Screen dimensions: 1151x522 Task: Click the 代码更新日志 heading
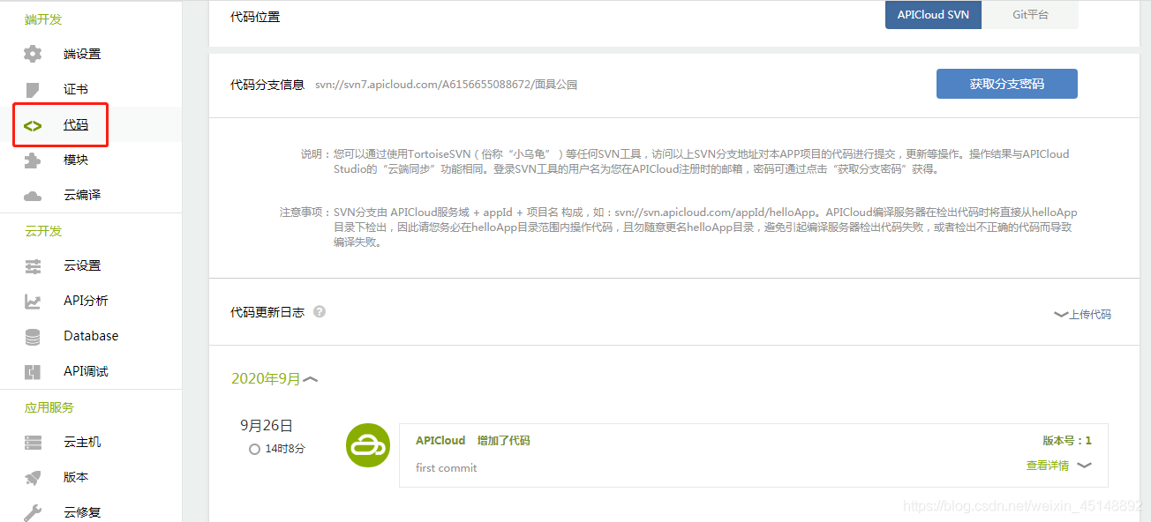pyautogui.click(x=267, y=312)
